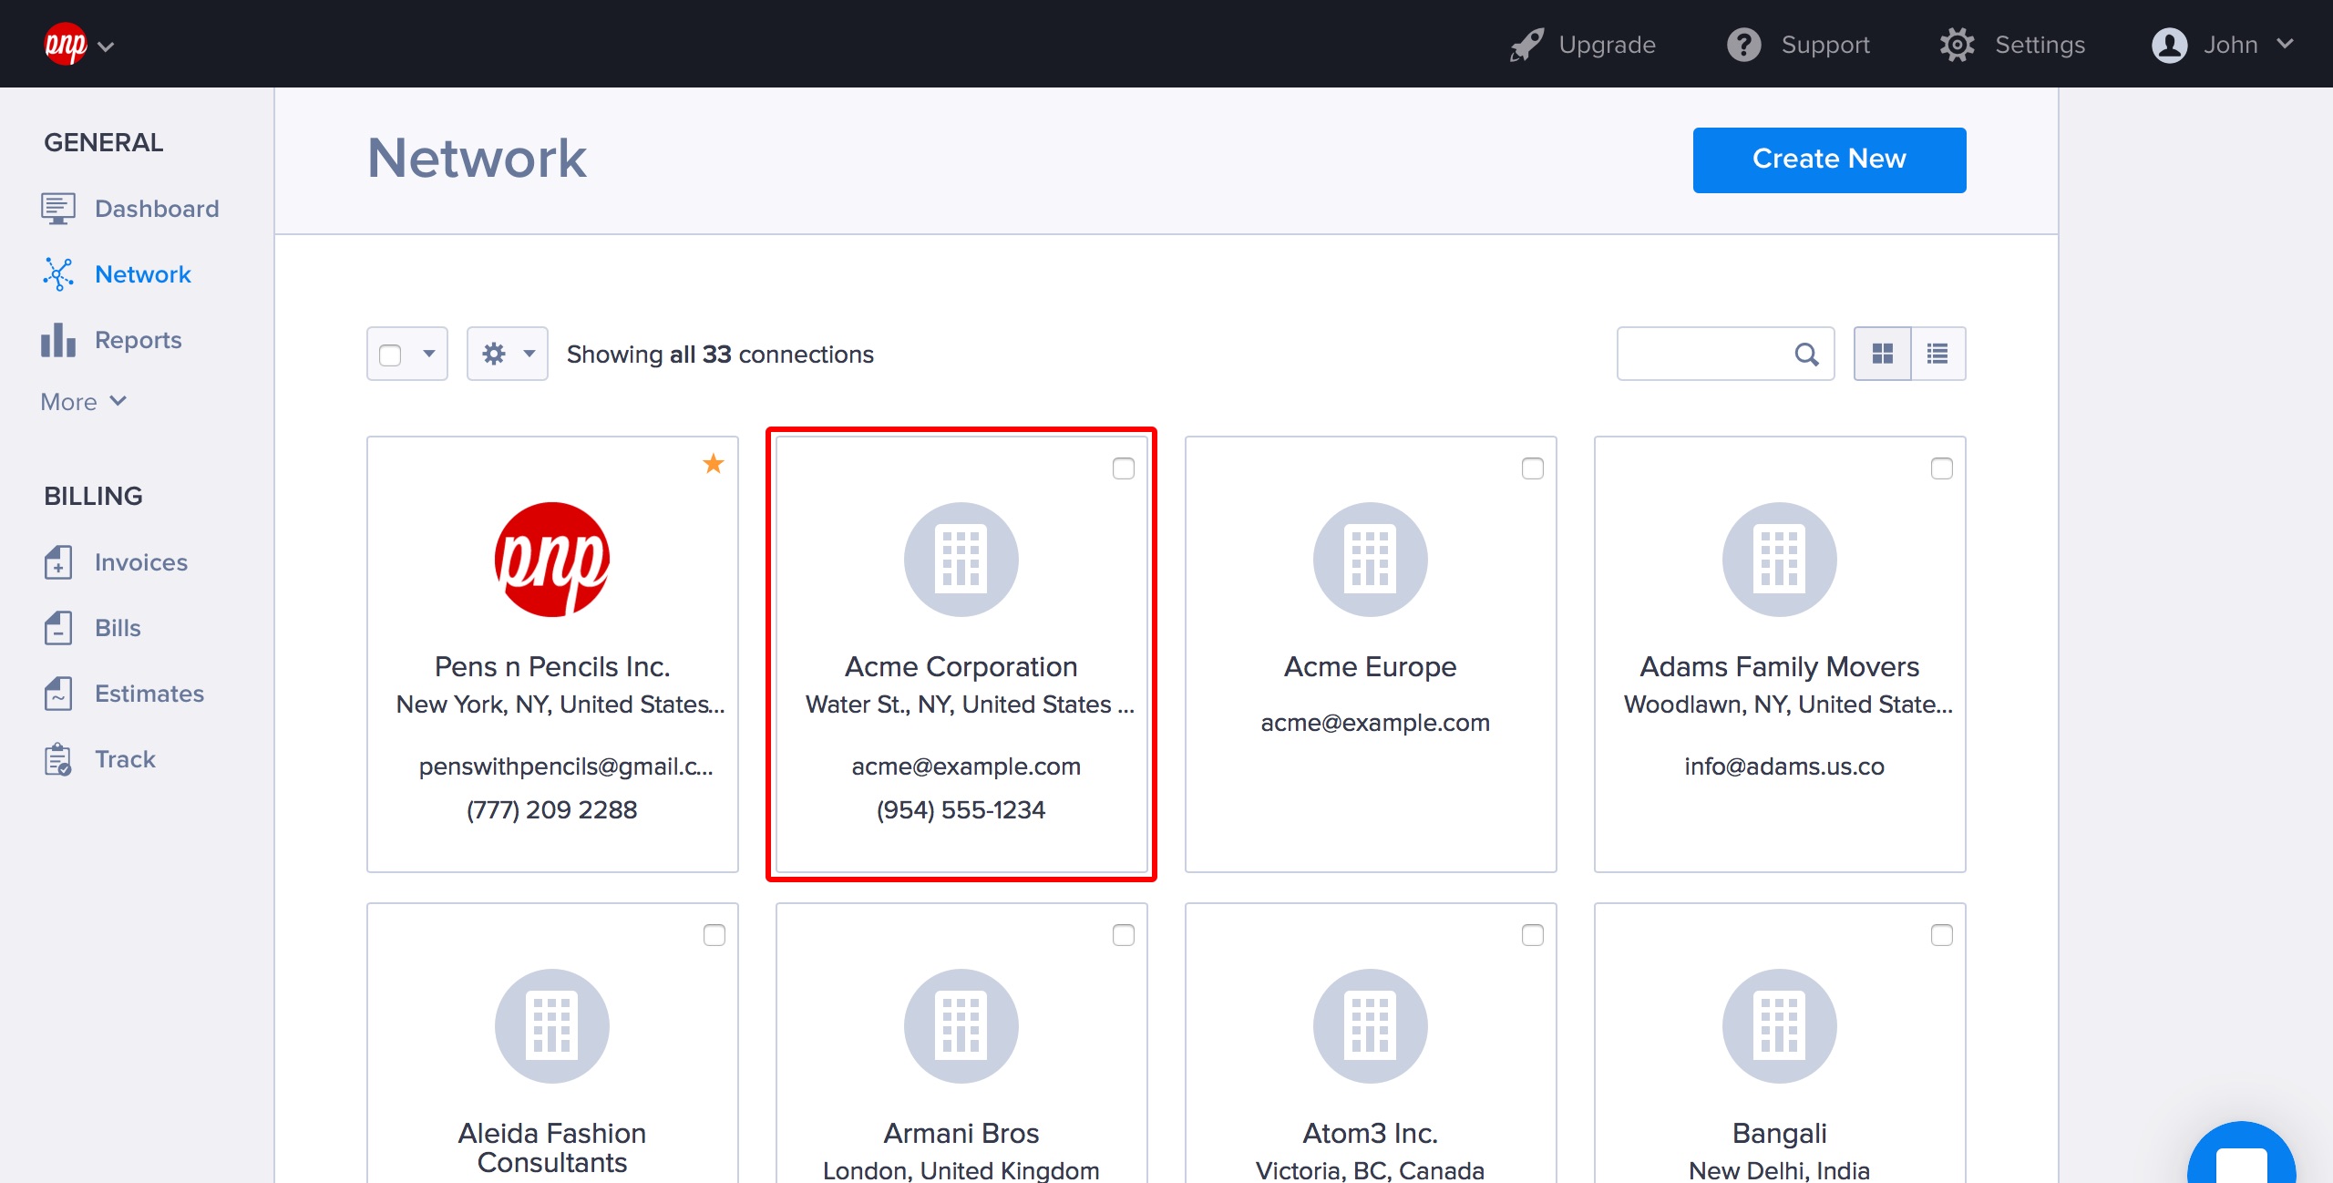Click the Upgrade rocket icon
This screenshot has height=1183, width=2333.
[x=1526, y=45]
